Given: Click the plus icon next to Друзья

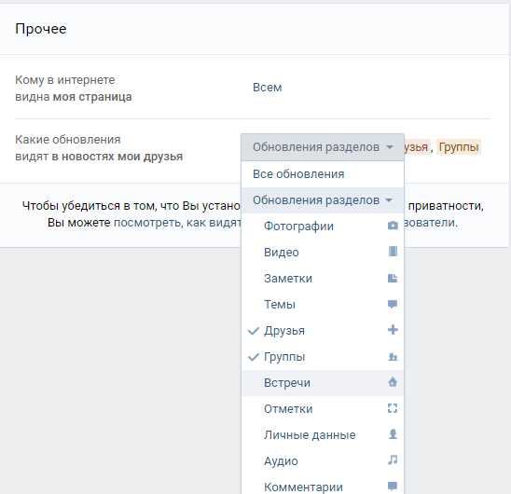Looking at the screenshot, I should pyautogui.click(x=393, y=330).
